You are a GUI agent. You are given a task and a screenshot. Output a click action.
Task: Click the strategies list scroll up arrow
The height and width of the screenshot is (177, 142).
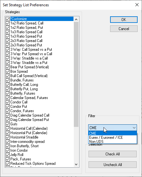[x=76, y=19]
